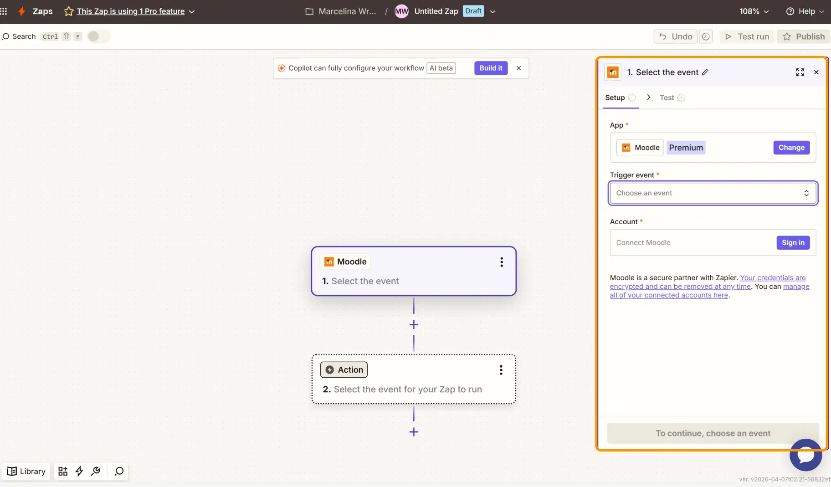Viewport: 831px width, 487px height.
Task: Open 'Your credentials are encrypted' link
Action: click(x=708, y=282)
